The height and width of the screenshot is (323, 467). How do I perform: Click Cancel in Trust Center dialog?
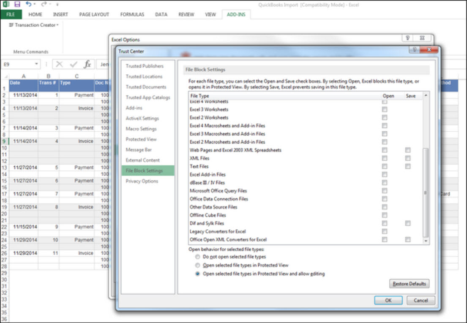pos(421,300)
